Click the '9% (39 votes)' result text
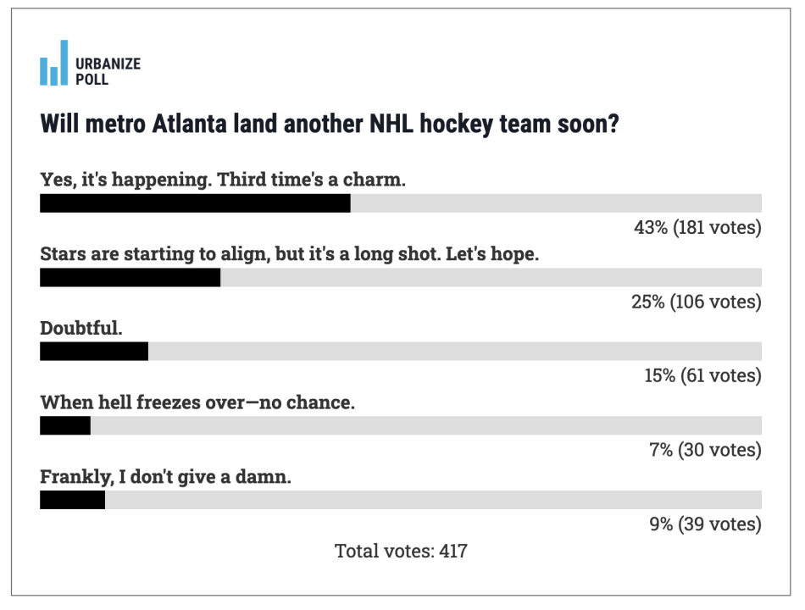805x610 pixels. (705, 524)
